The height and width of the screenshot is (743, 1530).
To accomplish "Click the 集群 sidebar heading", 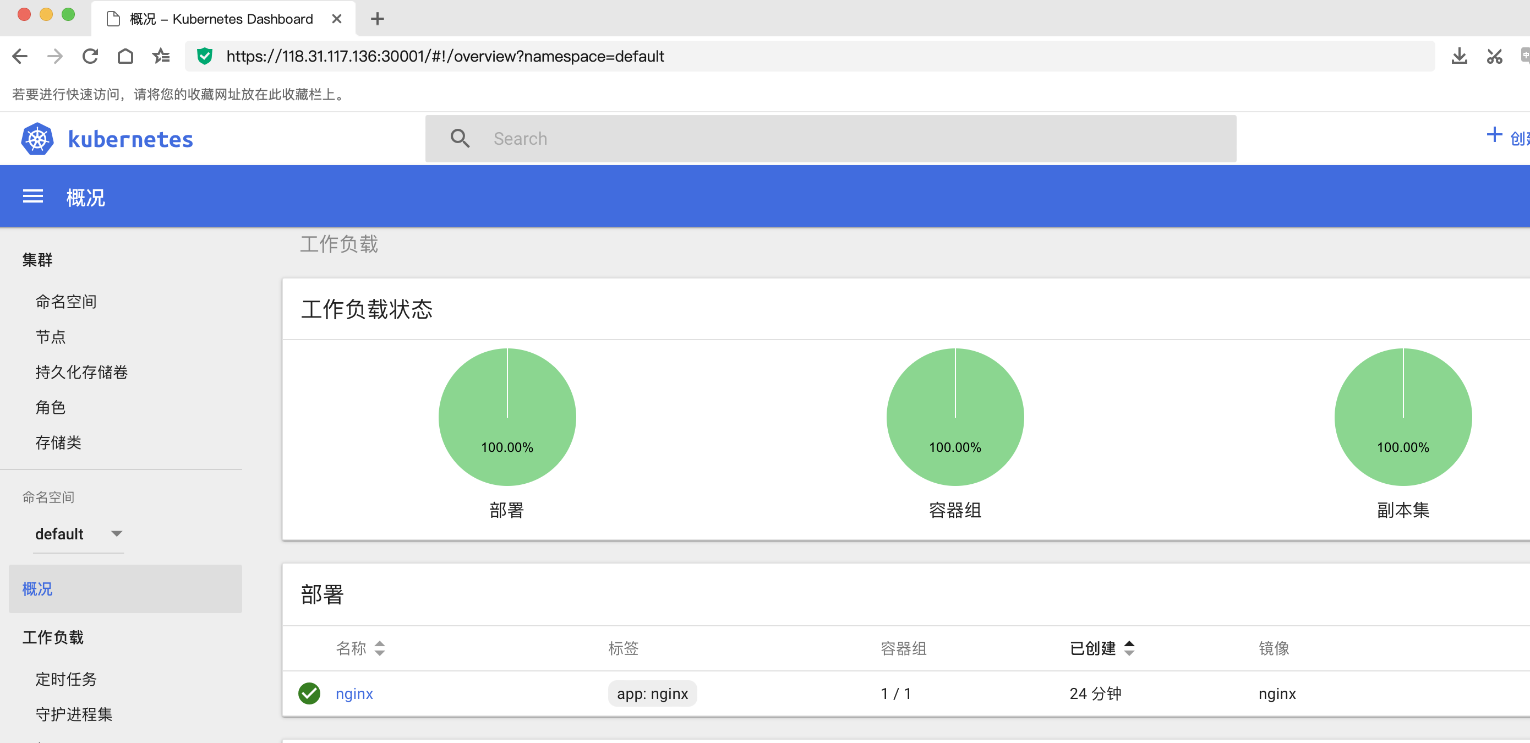I will pos(37,260).
